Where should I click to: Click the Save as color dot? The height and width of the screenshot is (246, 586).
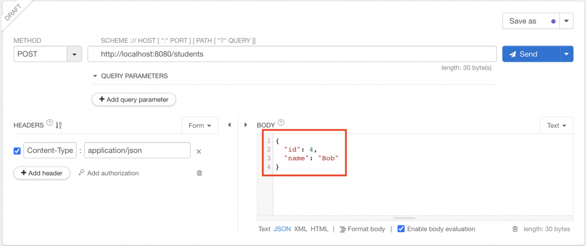pyautogui.click(x=553, y=21)
